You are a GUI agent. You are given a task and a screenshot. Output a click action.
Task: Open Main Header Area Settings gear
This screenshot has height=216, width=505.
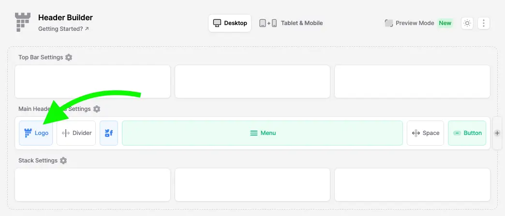click(x=97, y=109)
